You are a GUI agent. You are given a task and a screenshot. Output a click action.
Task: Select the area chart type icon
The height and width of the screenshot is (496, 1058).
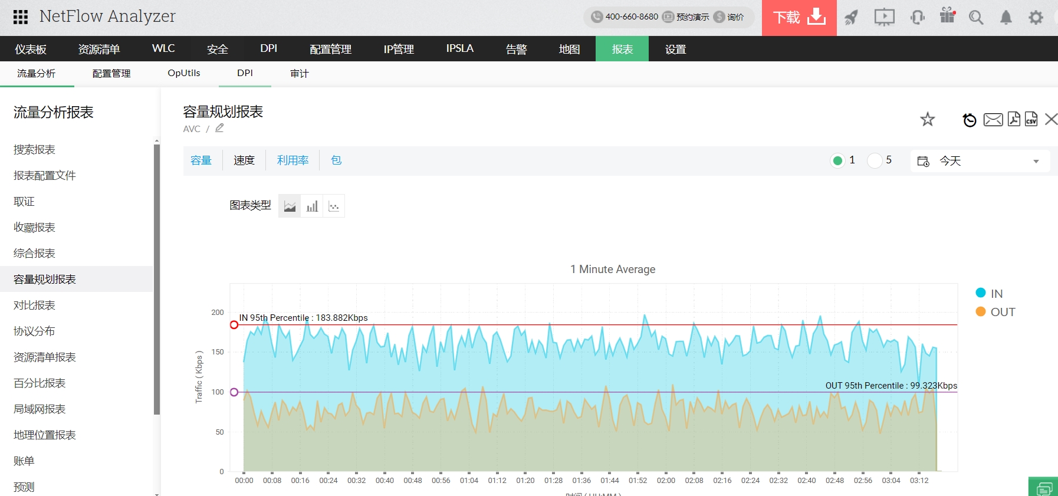[290, 206]
